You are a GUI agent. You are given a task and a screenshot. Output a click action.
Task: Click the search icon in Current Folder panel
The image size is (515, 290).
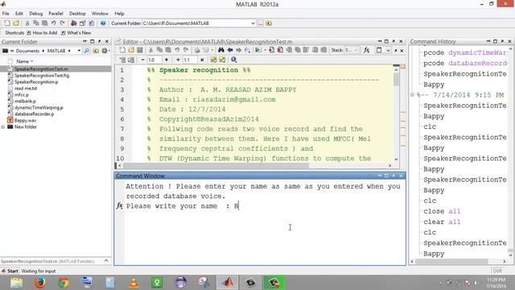(x=86, y=51)
